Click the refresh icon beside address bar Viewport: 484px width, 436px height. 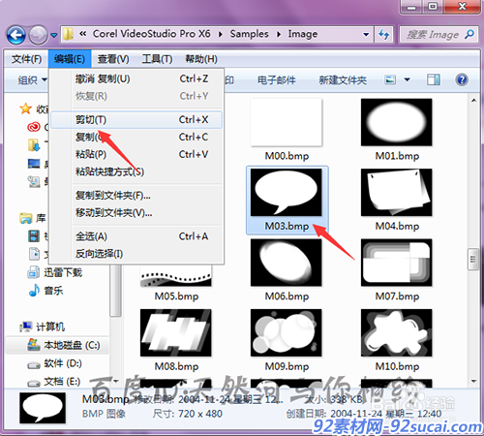[x=383, y=34]
